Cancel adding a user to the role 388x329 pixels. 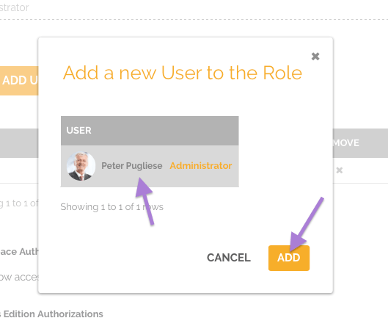[x=229, y=258]
